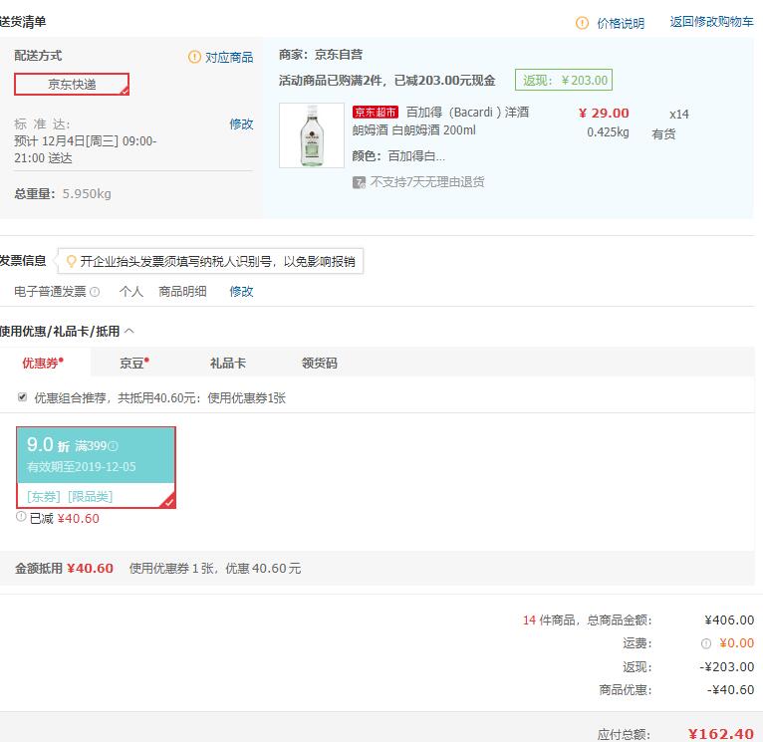Click the ¥162.40 total payable amount
Image resolution: width=763 pixels, height=742 pixels.
(x=720, y=733)
